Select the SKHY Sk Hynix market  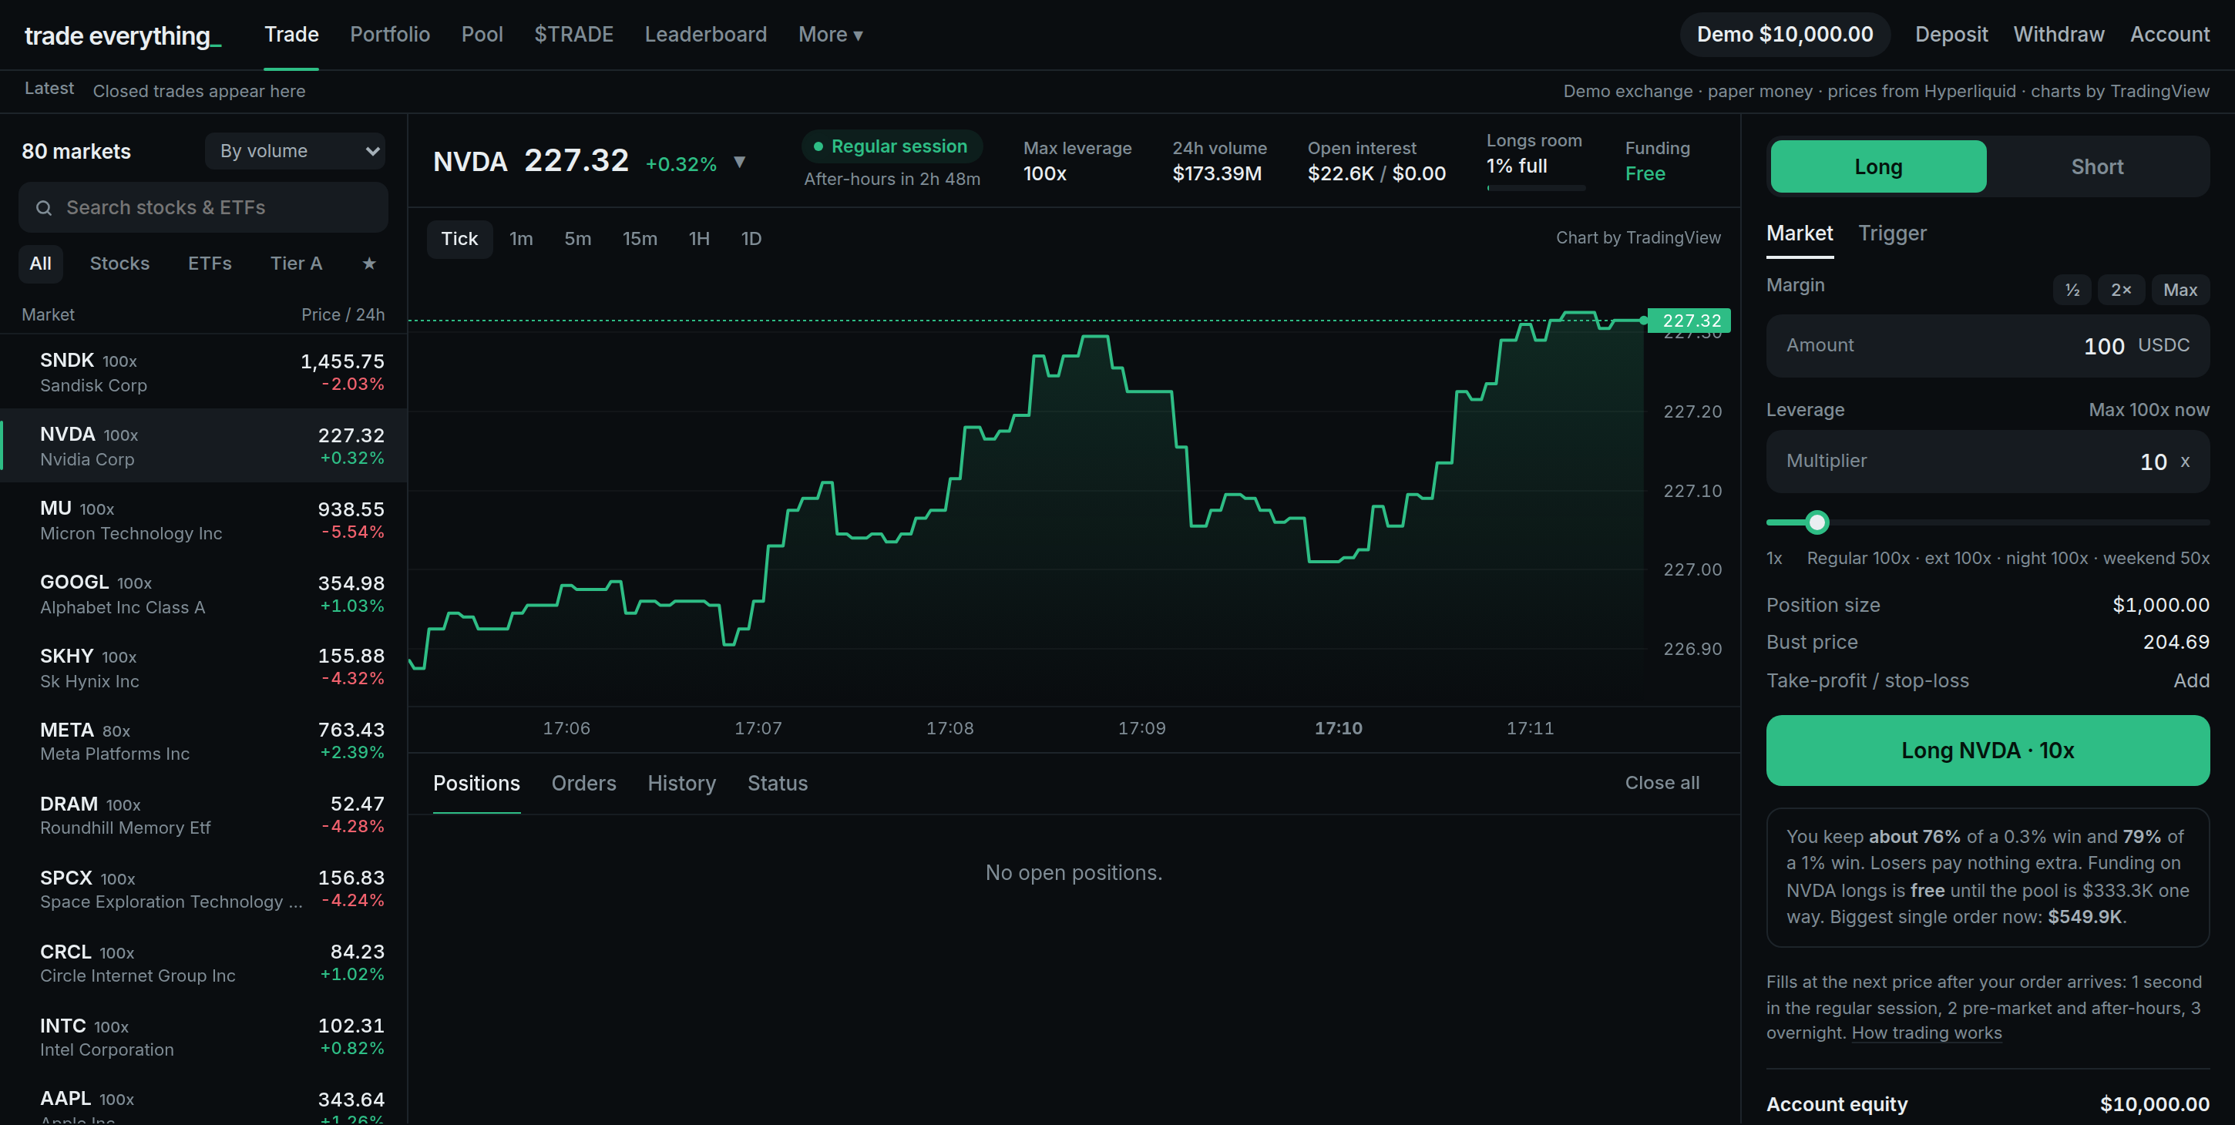204,668
